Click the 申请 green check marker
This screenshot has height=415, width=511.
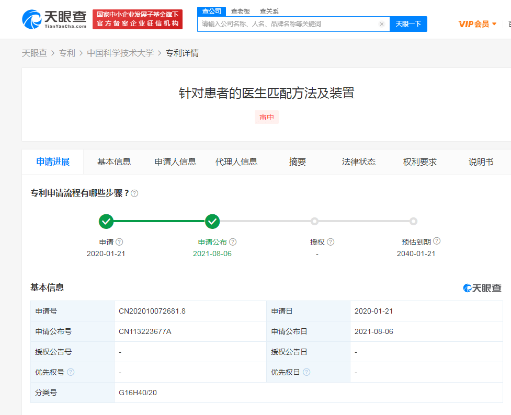106,222
